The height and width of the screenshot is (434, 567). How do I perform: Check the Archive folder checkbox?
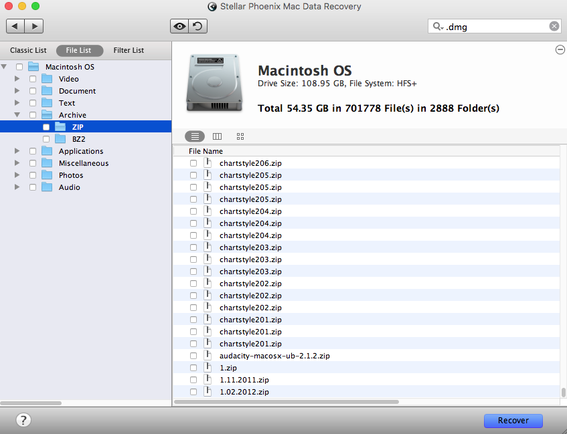pos(33,115)
